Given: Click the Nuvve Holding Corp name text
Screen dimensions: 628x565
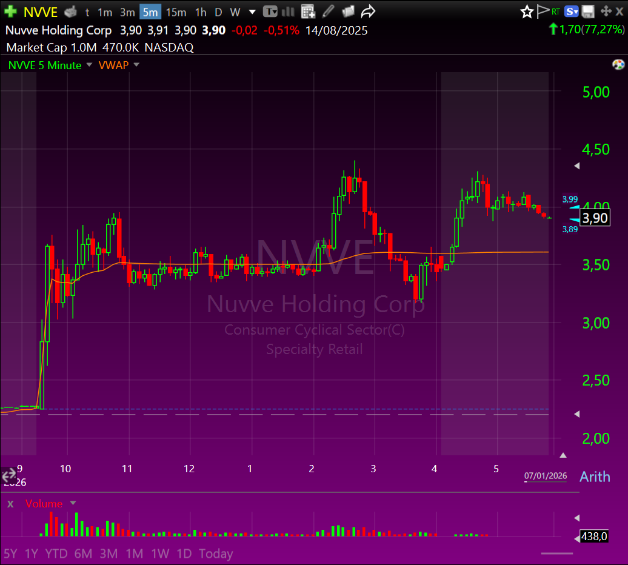Looking at the screenshot, I should tap(58, 30).
